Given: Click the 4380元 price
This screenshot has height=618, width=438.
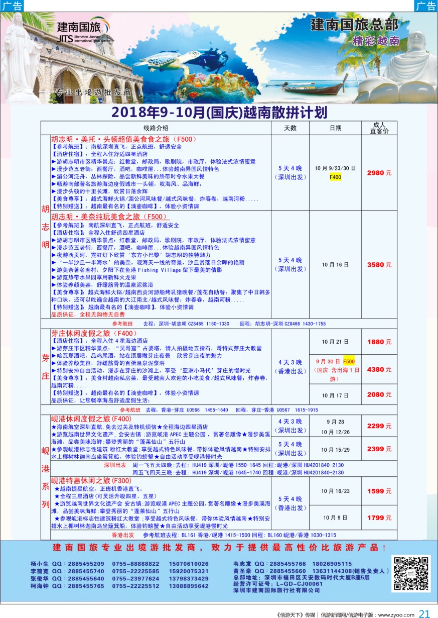Looking at the screenshot, I should tap(379, 369).
